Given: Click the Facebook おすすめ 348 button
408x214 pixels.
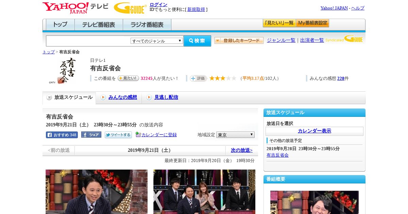Looking at the screenshot, I should (x=62, y=135).
